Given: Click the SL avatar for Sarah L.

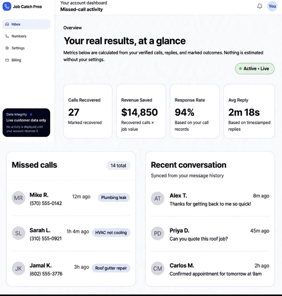Looking at the screenshot, I should [18, 233].
